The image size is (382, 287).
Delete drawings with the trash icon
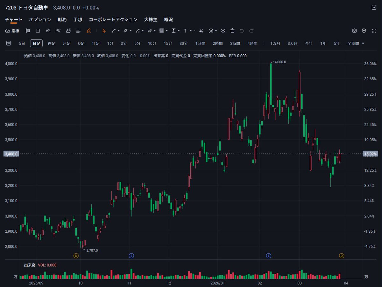[x=232, y=31]
